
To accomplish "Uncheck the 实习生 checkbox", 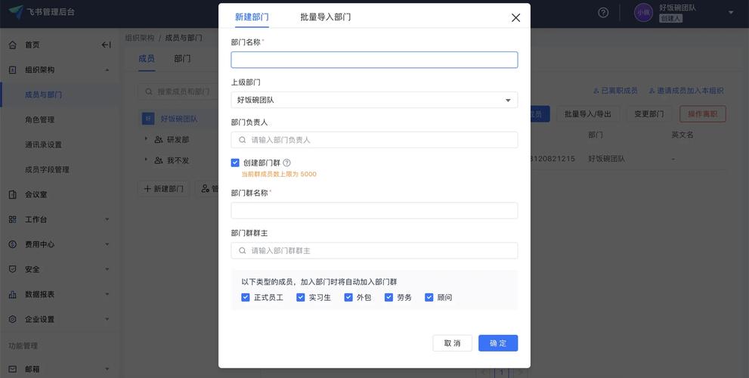I will (301, 297).
